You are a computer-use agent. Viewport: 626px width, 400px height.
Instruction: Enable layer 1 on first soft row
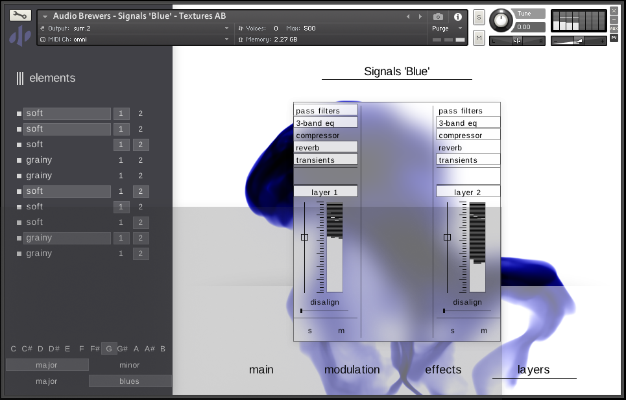121,113
